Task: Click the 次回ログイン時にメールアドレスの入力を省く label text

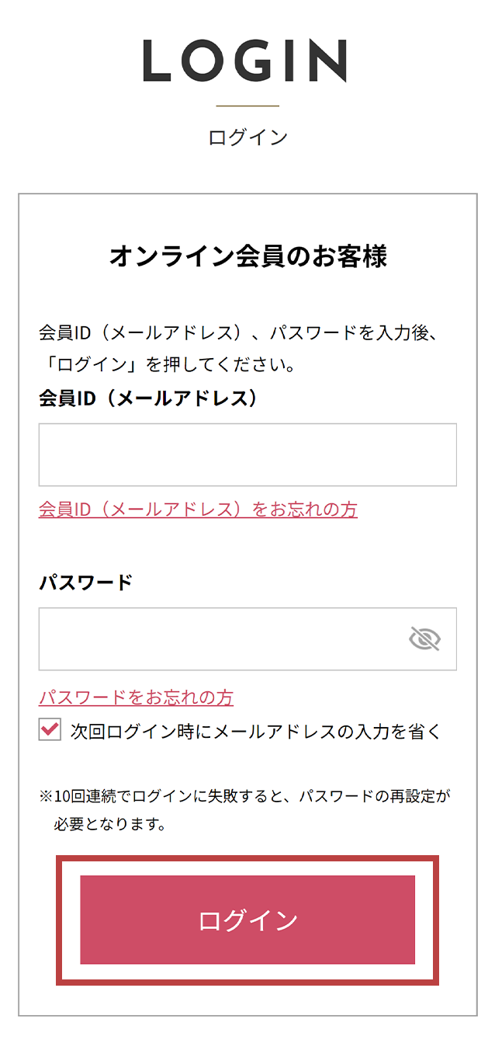Action: (x=255, y=731)
